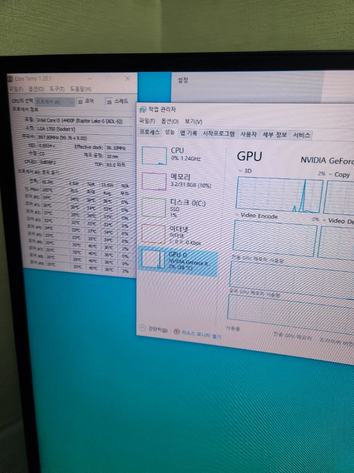
Task: Click the Effective clock 56.10MHz value
Action: [x=118, y=148]
